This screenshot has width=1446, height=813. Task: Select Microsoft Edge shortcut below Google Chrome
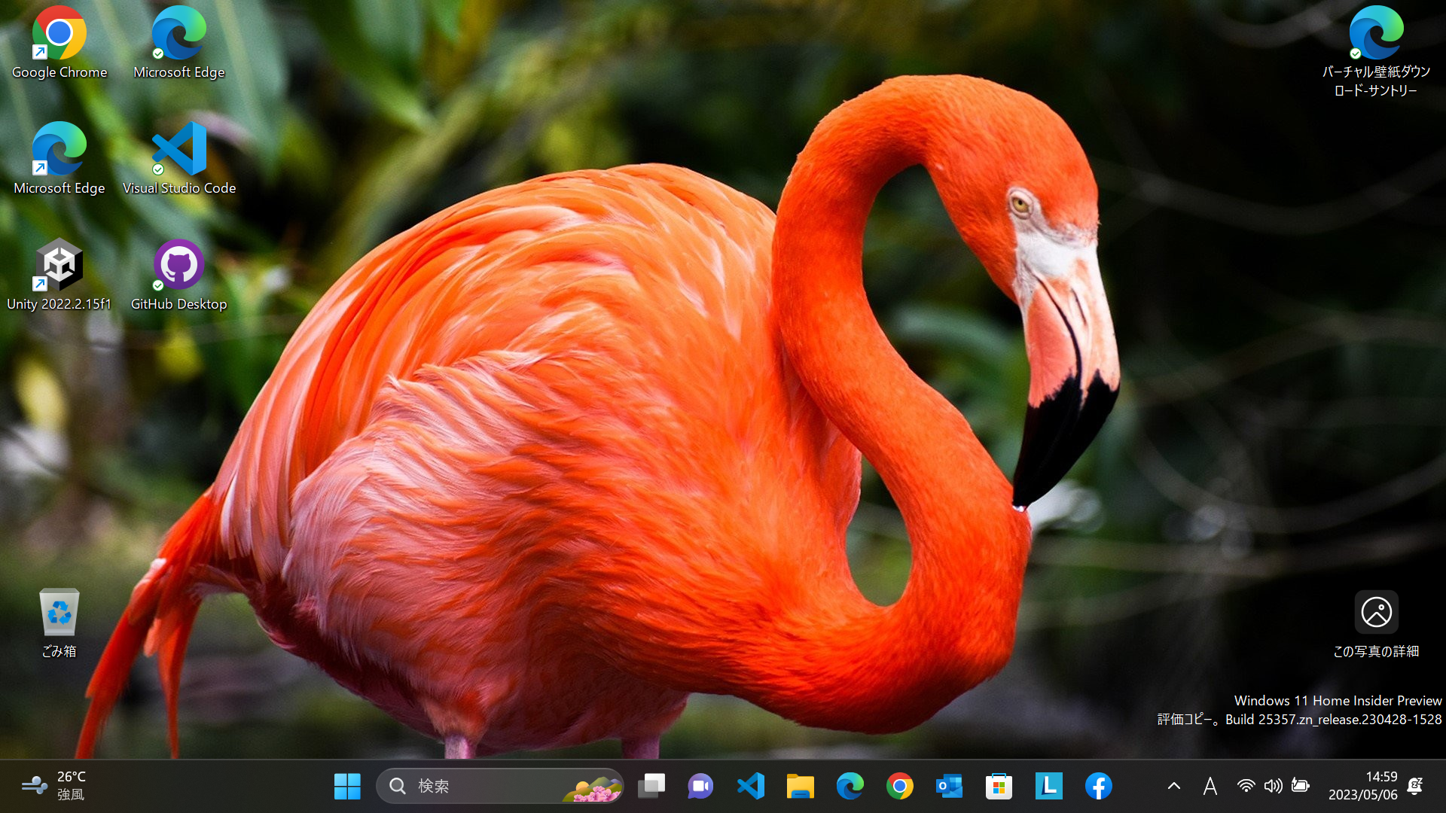click(59, 159)
